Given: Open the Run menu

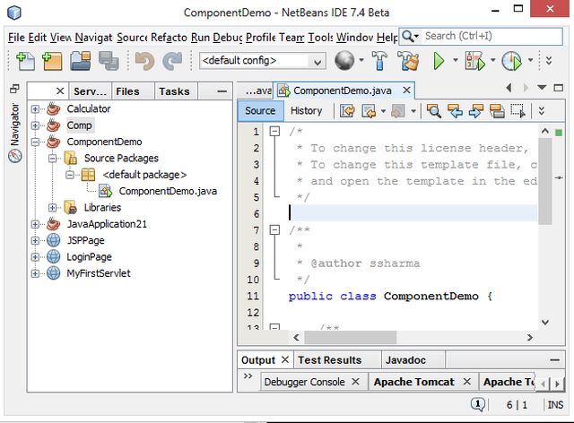Looking at the screenshot, I should click(200, 38).
